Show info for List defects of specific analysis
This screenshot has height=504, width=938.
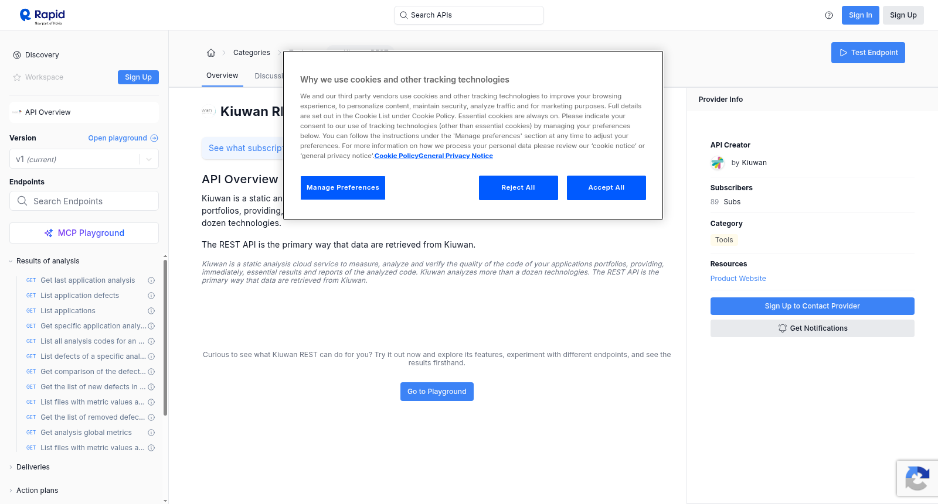point(151,356)
